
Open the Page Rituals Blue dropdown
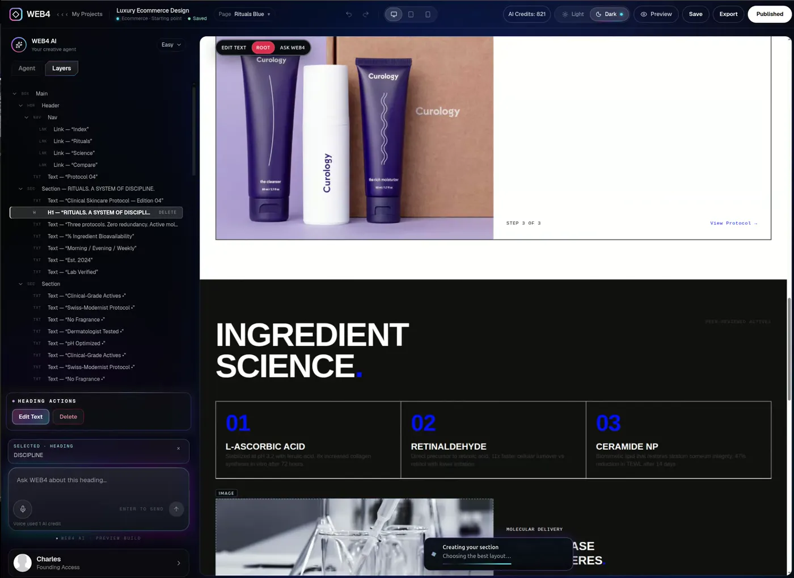coord(244,14)
